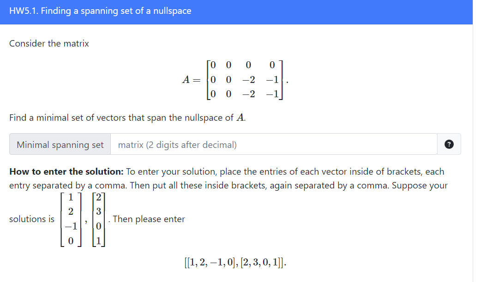This screenshot has height=282, width=481.
Task: Click the vertical scrollbar on the right edge
Action: pyautogui.click(x=479, y=138)
